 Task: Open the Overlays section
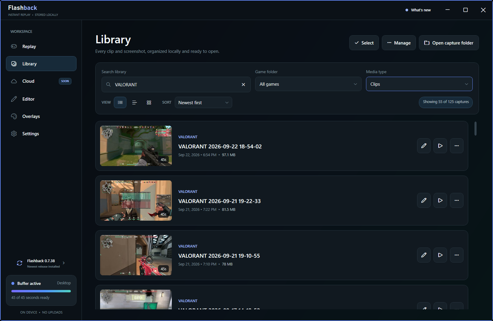tap(41, 116)
